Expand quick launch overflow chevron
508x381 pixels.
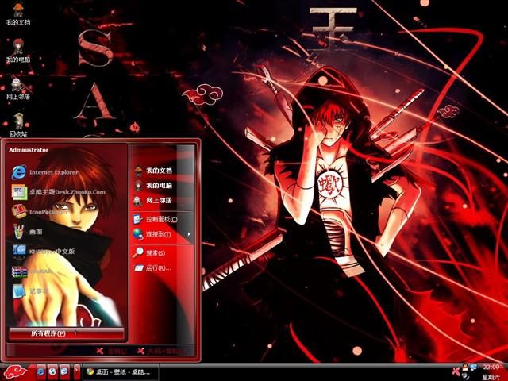click(x=77, y=371)
